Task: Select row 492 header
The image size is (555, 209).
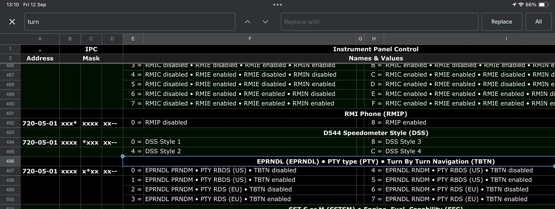Action: click(x=10, y=123)
